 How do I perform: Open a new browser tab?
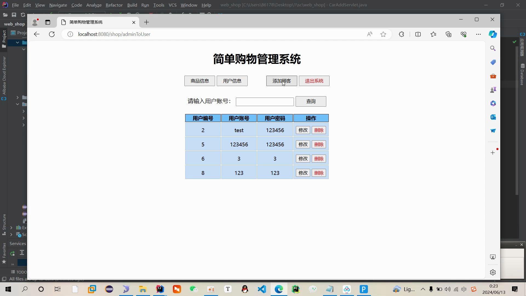click(x=146, y=22)
